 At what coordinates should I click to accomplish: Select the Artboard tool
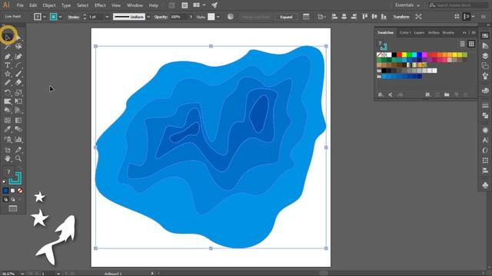[8, 150]
